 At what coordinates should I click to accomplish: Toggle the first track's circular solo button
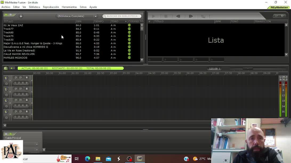[6, 84]
